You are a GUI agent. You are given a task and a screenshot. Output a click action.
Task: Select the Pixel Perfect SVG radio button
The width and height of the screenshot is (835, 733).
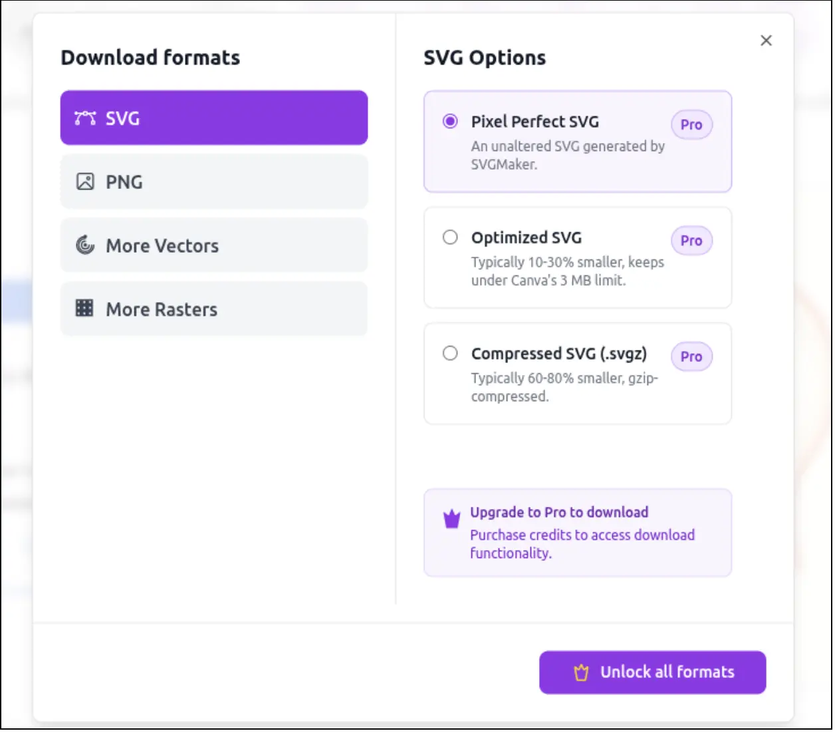(450, 121)
